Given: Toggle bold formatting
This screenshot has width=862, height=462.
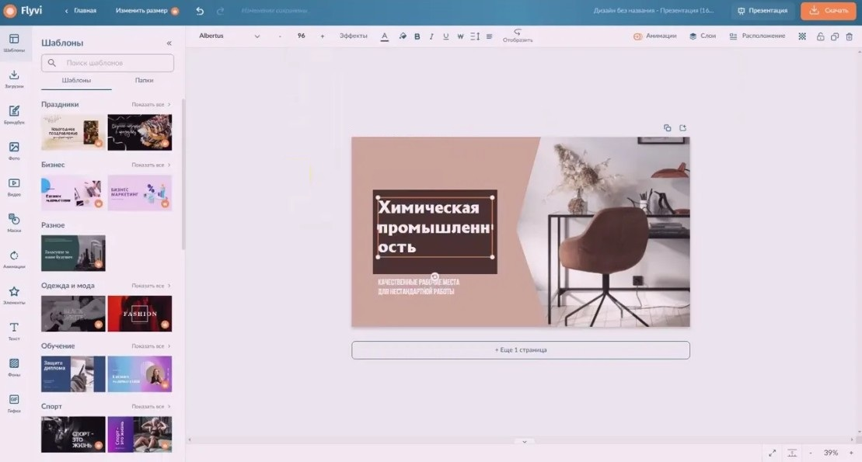Looking at the screenshot, I should [x=417, y=36].
